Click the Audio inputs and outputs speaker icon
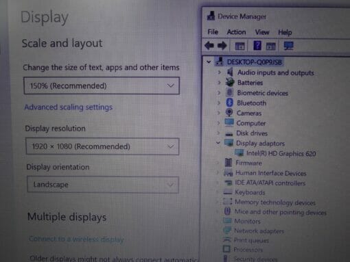 pyautogui.click(x=230, y=72)
